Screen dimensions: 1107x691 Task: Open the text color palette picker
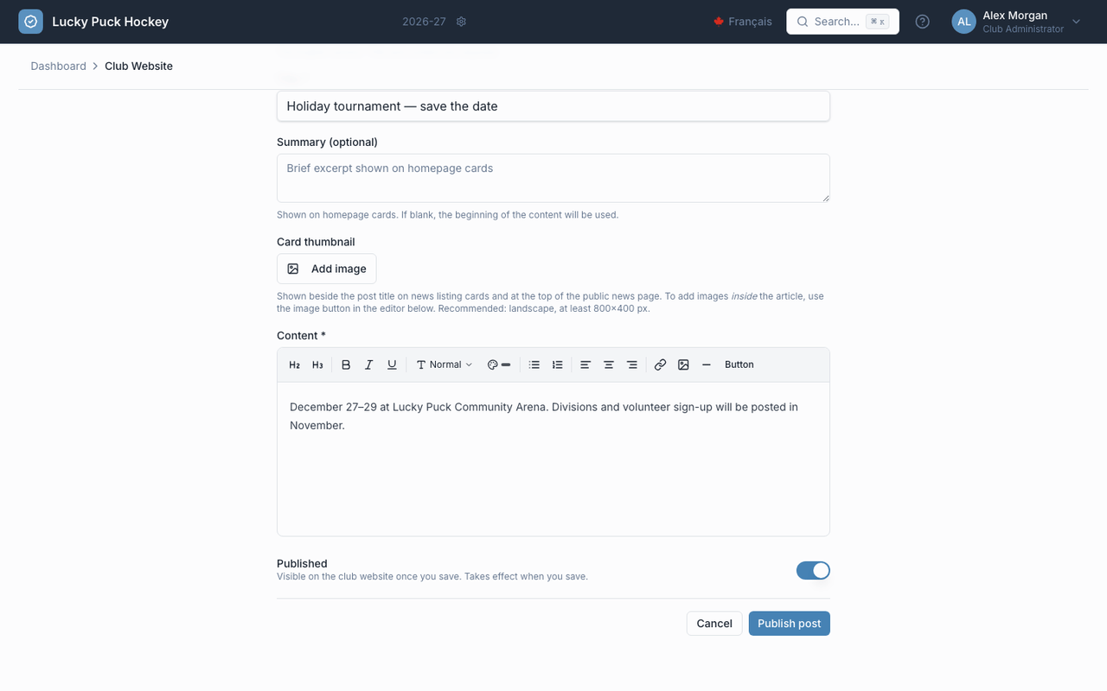click(x=499, y=365)
